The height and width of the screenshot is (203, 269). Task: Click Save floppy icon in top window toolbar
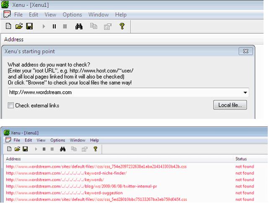[29, 26]
